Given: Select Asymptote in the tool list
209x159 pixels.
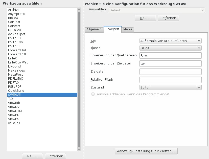Looking at the screenshot, I should [42, 14].
